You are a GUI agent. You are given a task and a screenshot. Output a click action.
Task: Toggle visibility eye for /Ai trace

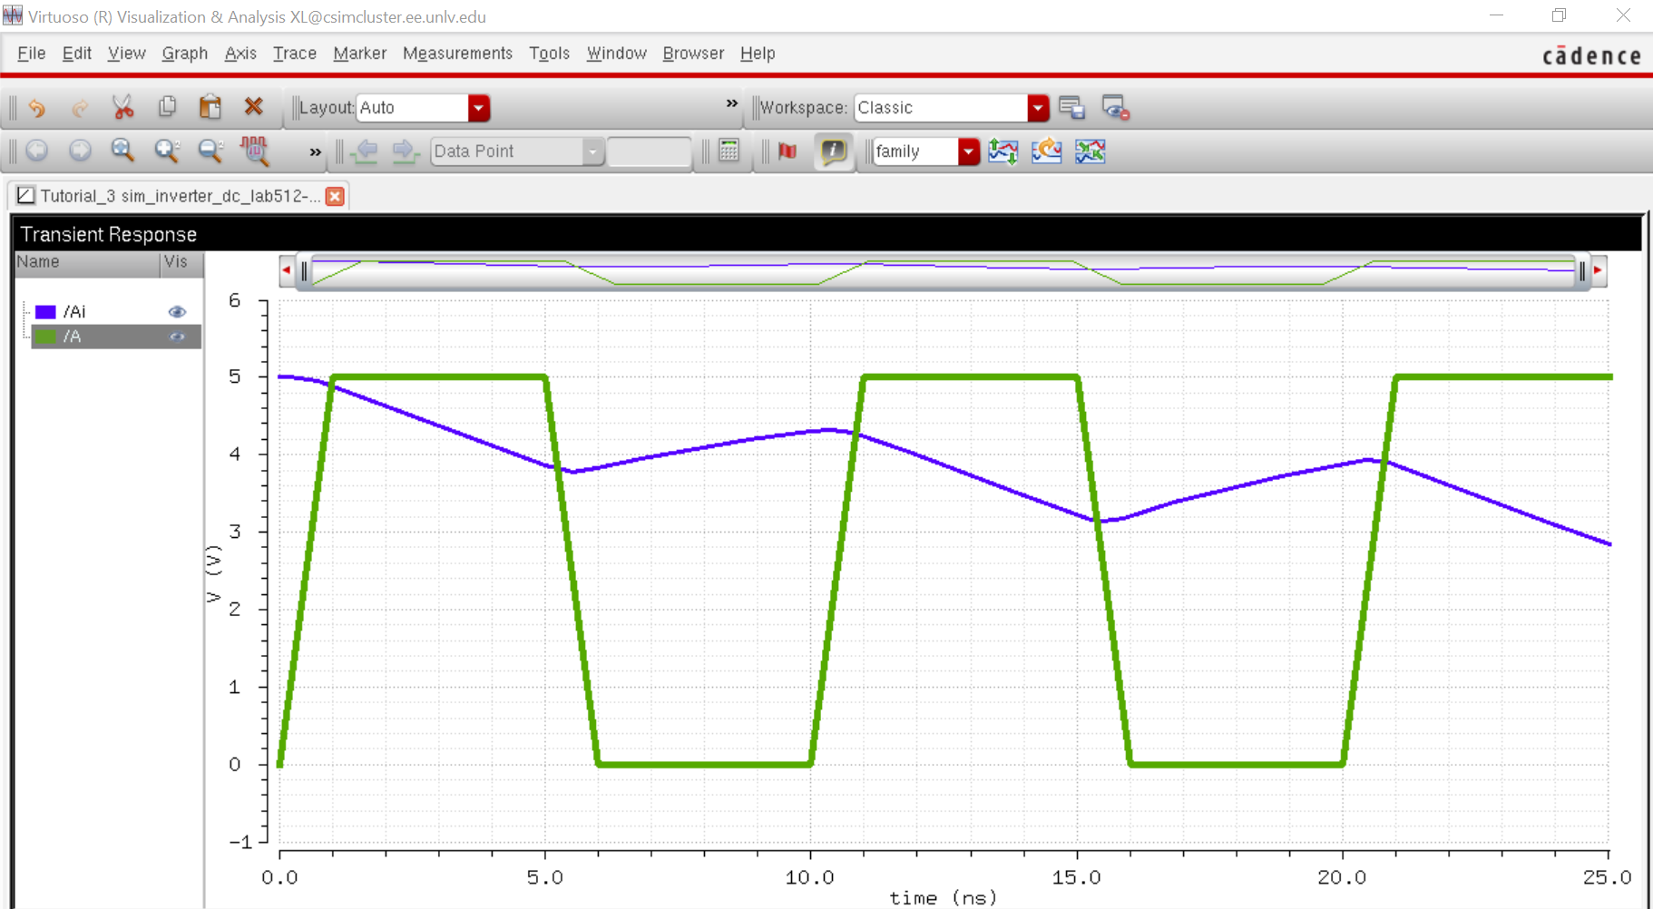[177, 312]
